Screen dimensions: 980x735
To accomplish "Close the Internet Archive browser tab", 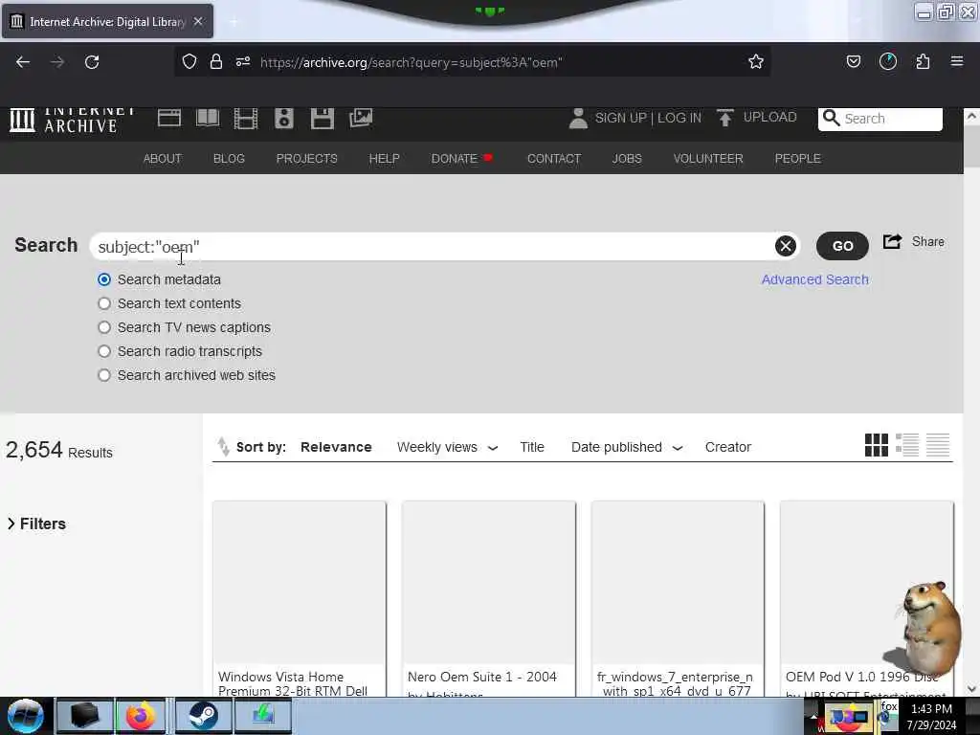I will point(198,21).
